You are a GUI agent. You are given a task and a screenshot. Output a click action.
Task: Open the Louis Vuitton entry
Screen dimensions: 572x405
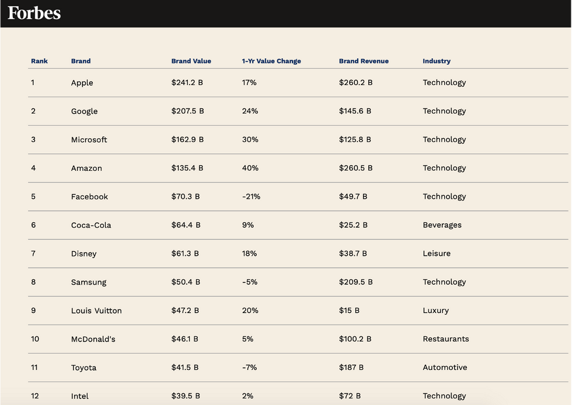(x=96, y=311)
